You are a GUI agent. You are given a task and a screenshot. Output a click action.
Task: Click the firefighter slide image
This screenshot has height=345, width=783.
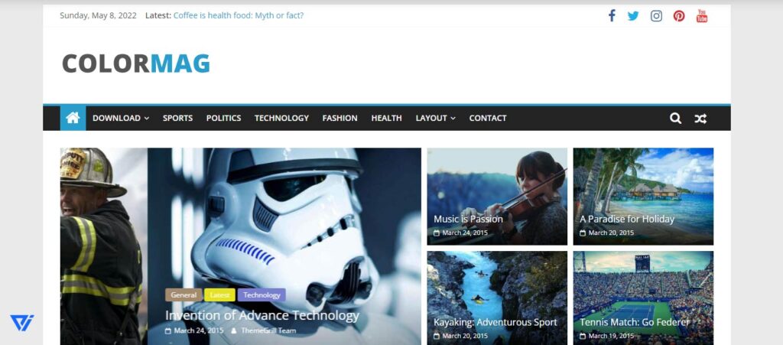coord(103,246)
